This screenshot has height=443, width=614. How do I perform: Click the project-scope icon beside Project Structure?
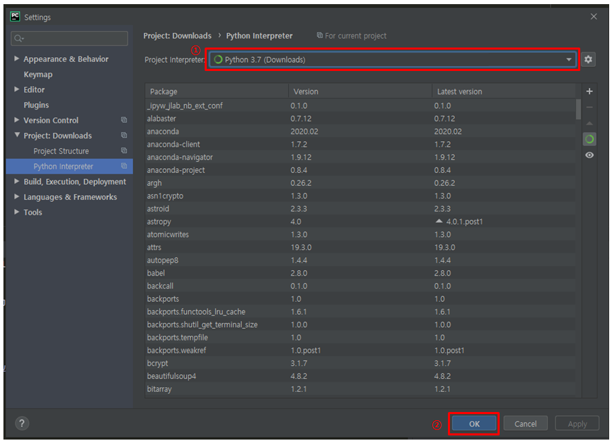pyautogui.click(x=124, y=151)
